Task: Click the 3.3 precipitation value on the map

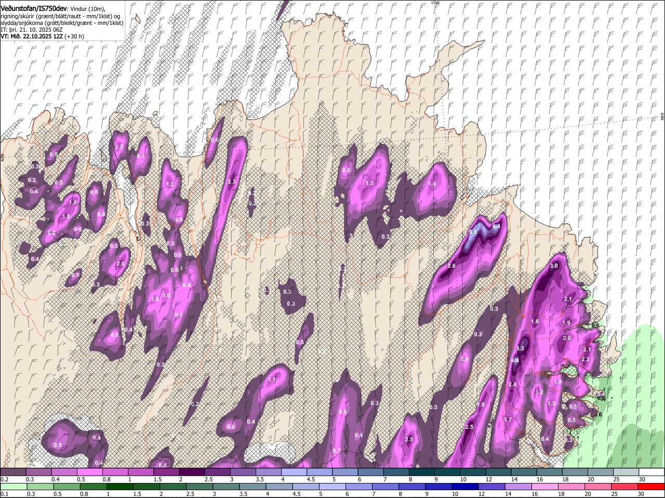Action: pyautogui.click(x=520, y=348)
